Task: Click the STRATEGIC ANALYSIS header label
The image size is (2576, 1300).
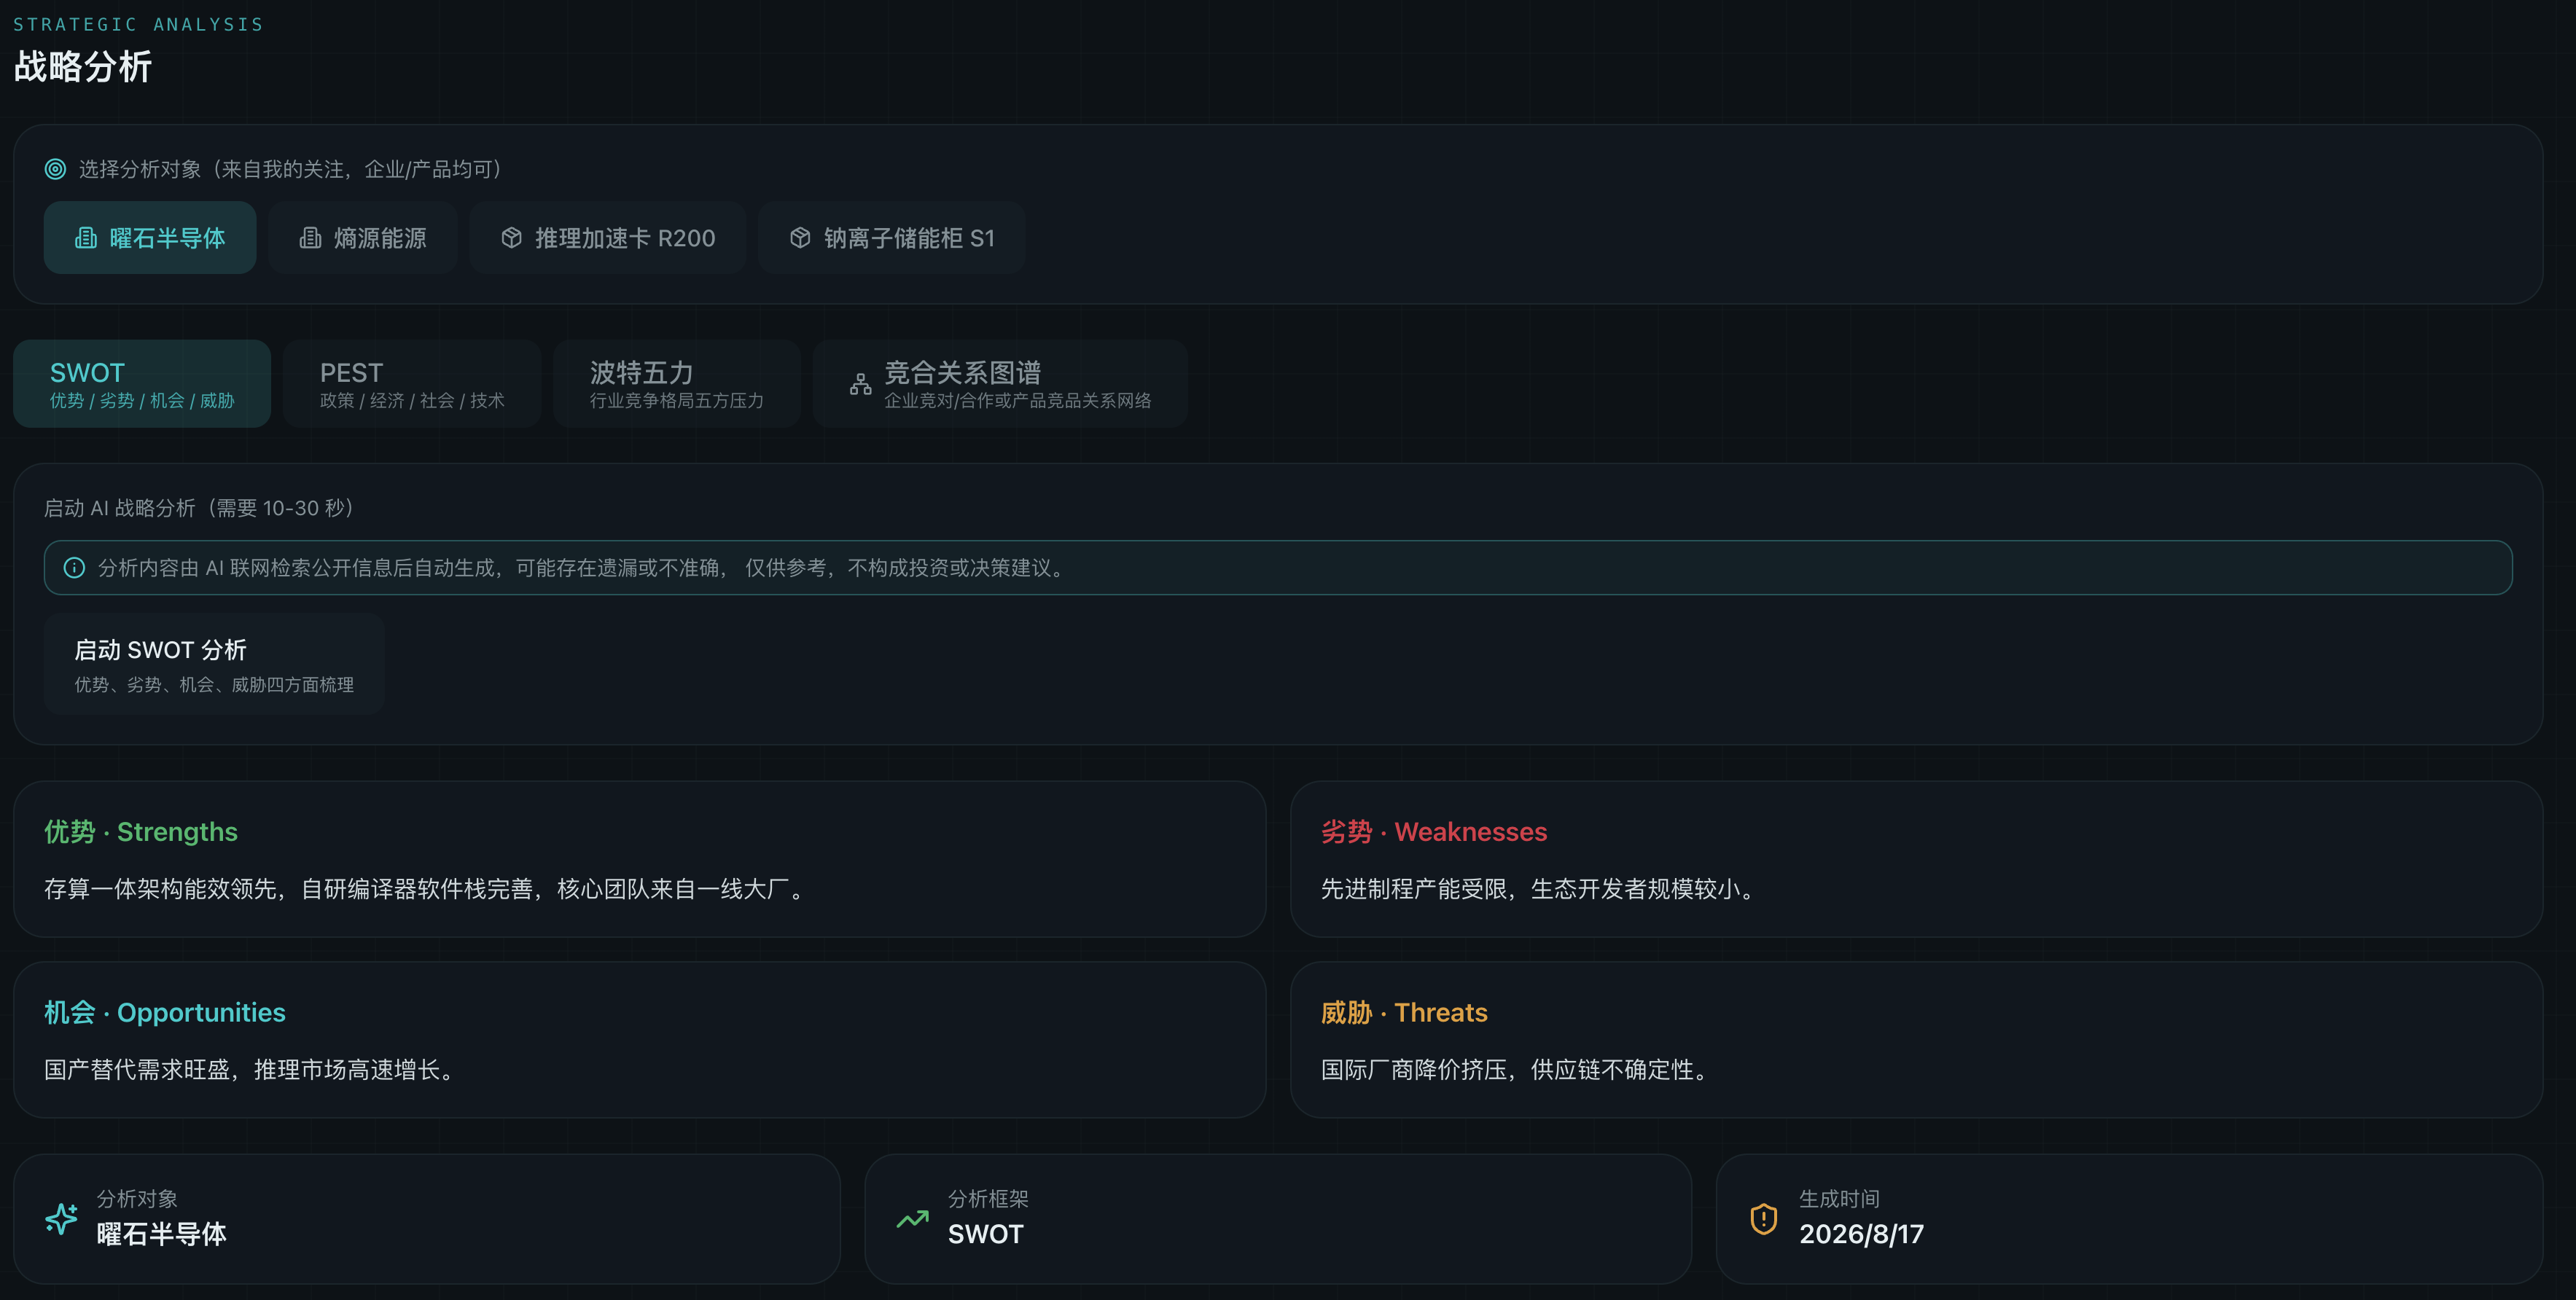Action: [138, 24]
